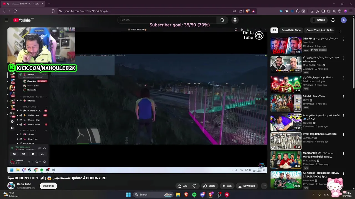Image resolution: width=355 pixels, height=199 pixels.
Task: Open options for the 2MTV video
Action: click(343, 97)
